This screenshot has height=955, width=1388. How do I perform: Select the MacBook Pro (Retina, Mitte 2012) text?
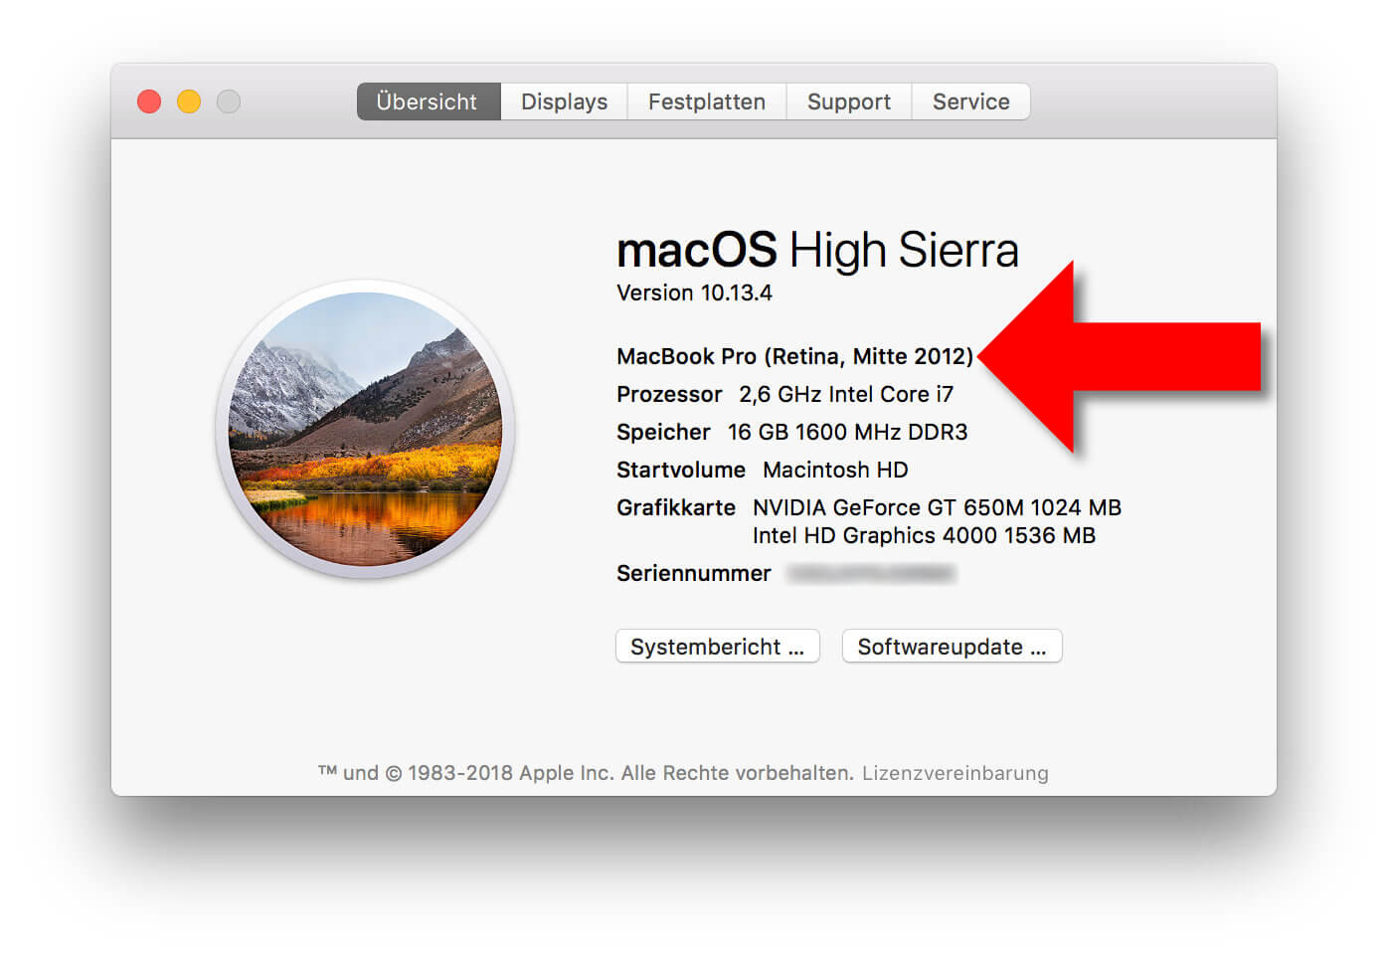coord(795,356)
